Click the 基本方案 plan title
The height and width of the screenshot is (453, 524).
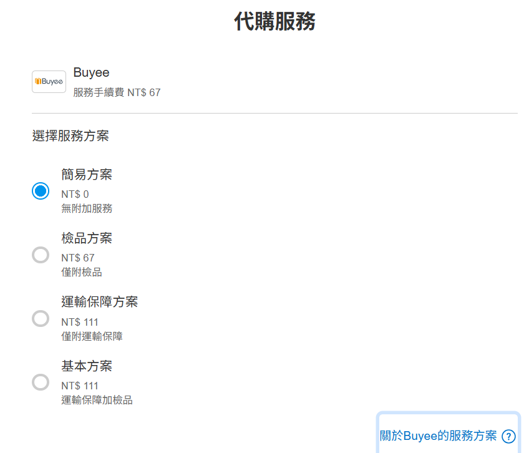[87, 366]
